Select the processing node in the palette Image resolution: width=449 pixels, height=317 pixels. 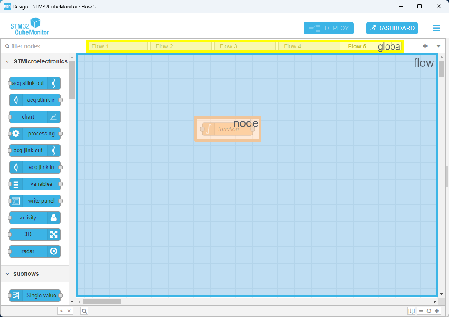35,133
